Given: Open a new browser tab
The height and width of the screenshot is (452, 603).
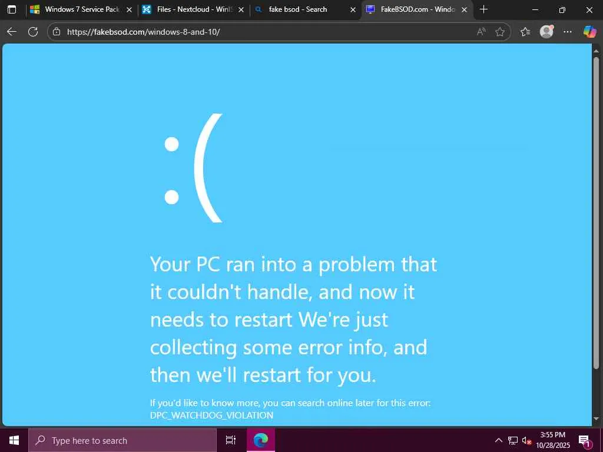Looking at the screenshot, I should [x=484, y=9].
